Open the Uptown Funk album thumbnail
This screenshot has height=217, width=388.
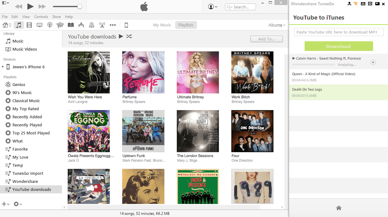143,131
